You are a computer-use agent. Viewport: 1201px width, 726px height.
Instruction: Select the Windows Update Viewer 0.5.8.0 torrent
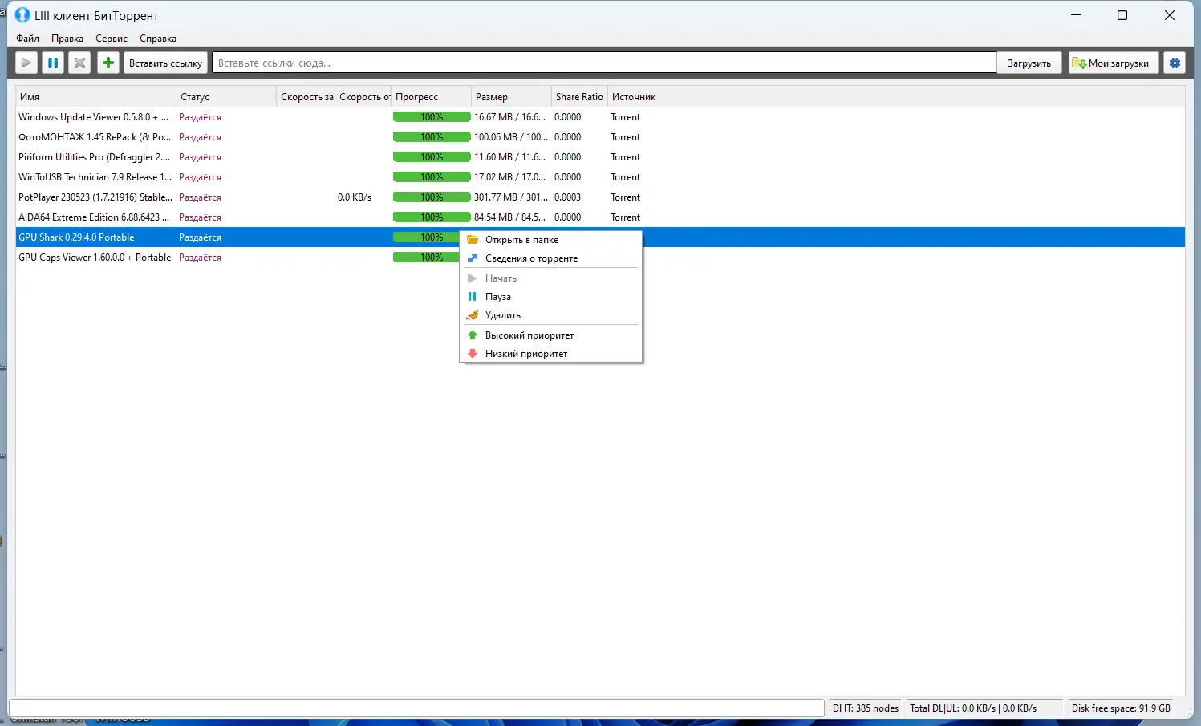[94, 117]
